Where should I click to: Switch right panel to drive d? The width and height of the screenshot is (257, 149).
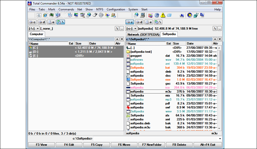coord(139,22)
